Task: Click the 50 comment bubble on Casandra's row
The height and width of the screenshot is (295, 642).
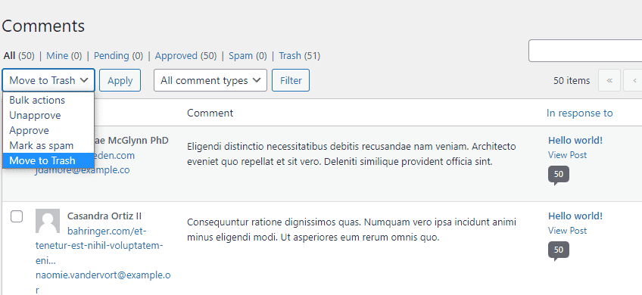Action: [559, 250]
